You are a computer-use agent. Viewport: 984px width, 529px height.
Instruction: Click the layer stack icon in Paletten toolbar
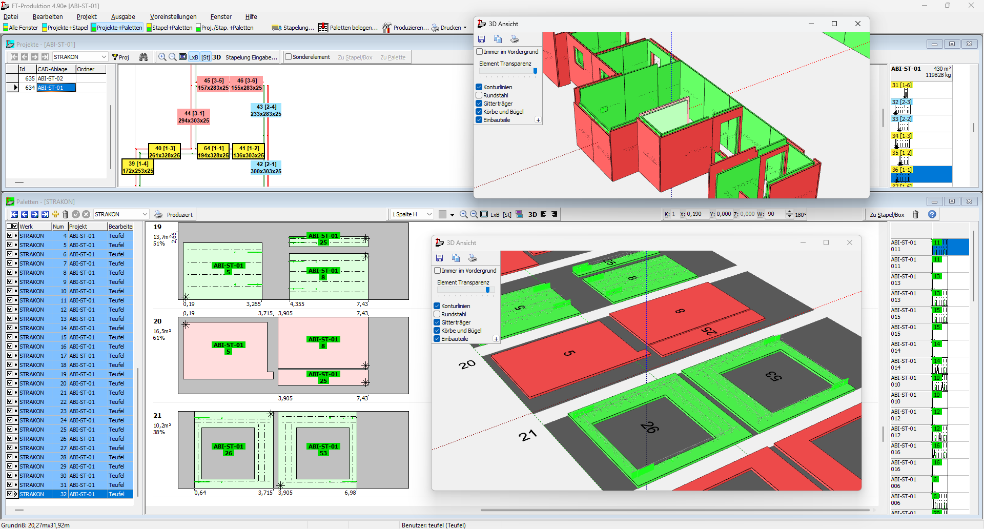click(x=519, y=214)
